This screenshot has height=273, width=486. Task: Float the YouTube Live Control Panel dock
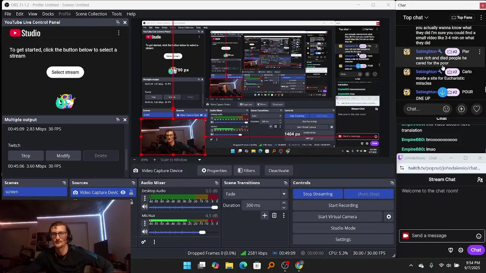(118, 22)
